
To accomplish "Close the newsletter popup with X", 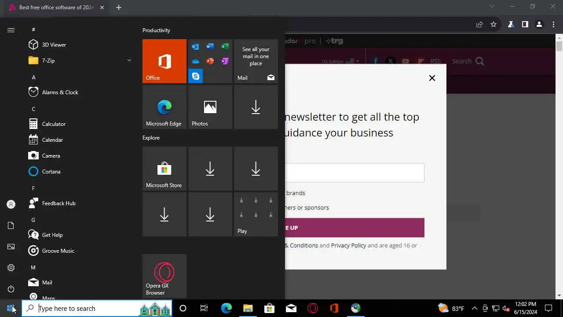I will (x=432, y=78).
